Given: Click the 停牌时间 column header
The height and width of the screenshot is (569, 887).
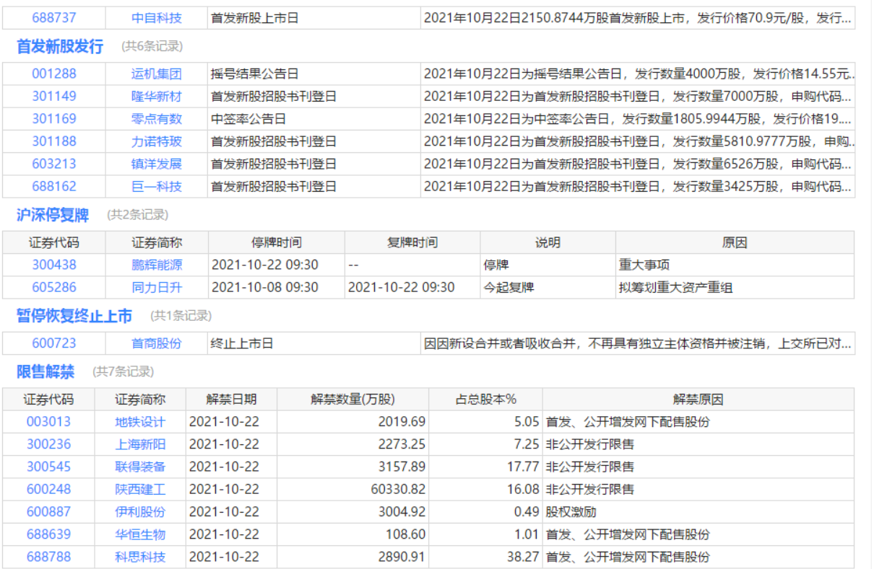Looking at the screenshot, I should point(276,242).
